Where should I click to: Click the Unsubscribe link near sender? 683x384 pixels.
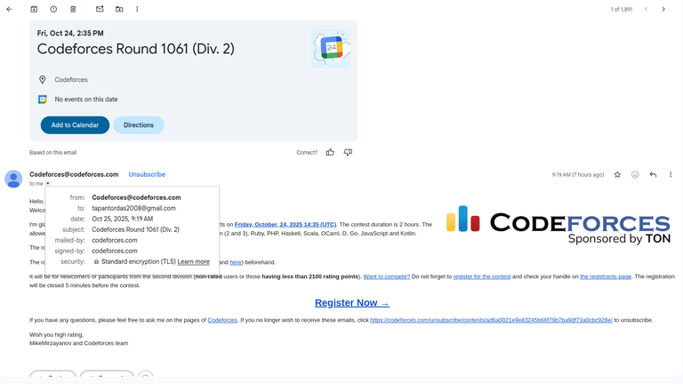147,174
